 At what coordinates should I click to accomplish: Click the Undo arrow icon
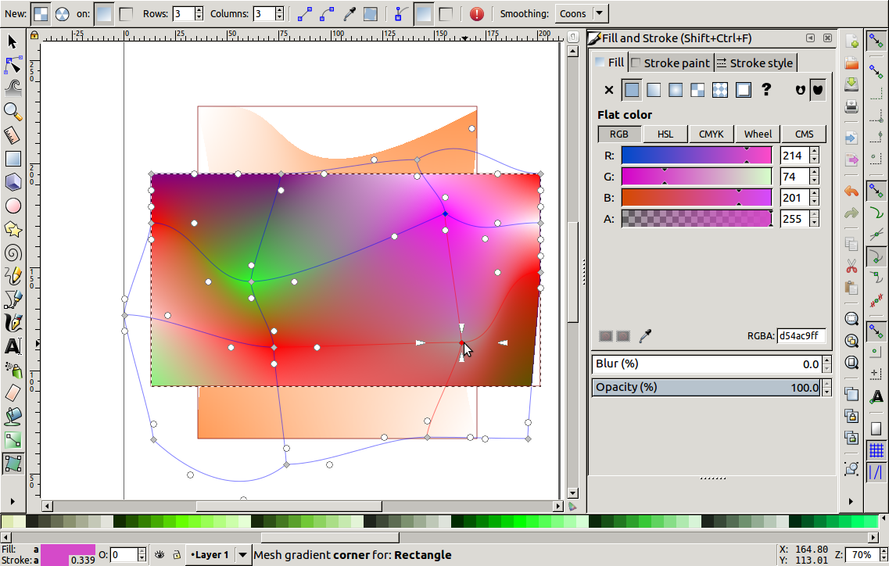[x=851, y=191]
